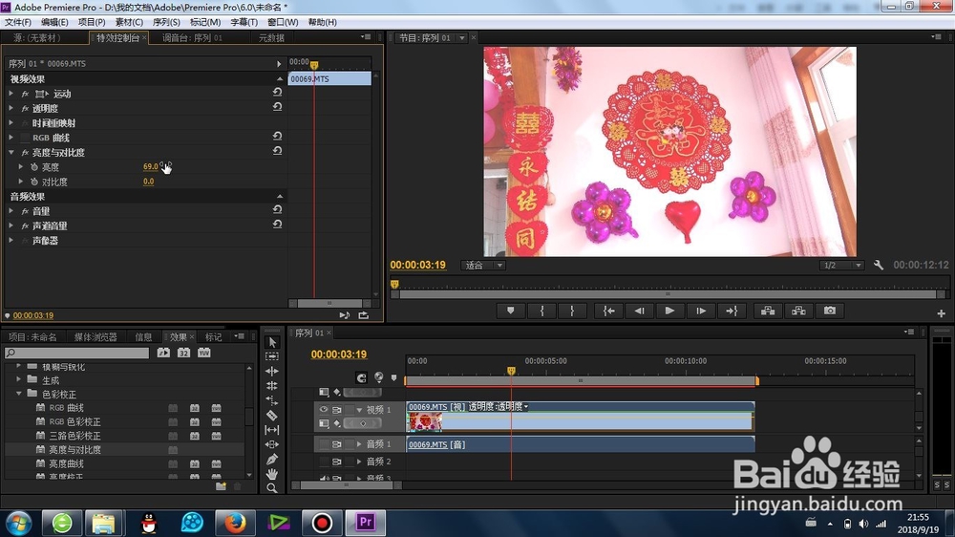Switch to 媒体浏览器 tab
Image resolution: width=955 pixels, height=537 pixels.
click(x=95, y=337)
